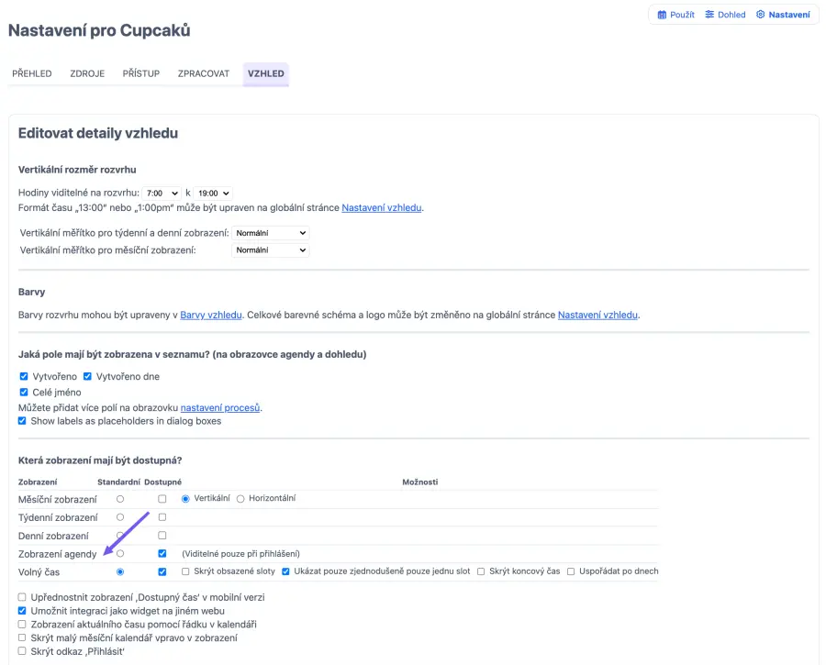Image resolution: width=826 pixels, height=665 pixels.
Task: Go to the ZPRACOVAT tab
Action: (204, 73)
